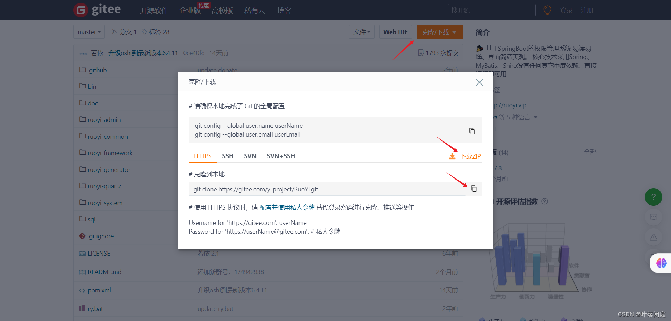Open 高校版 in the top navigation

tap(222, 10)
